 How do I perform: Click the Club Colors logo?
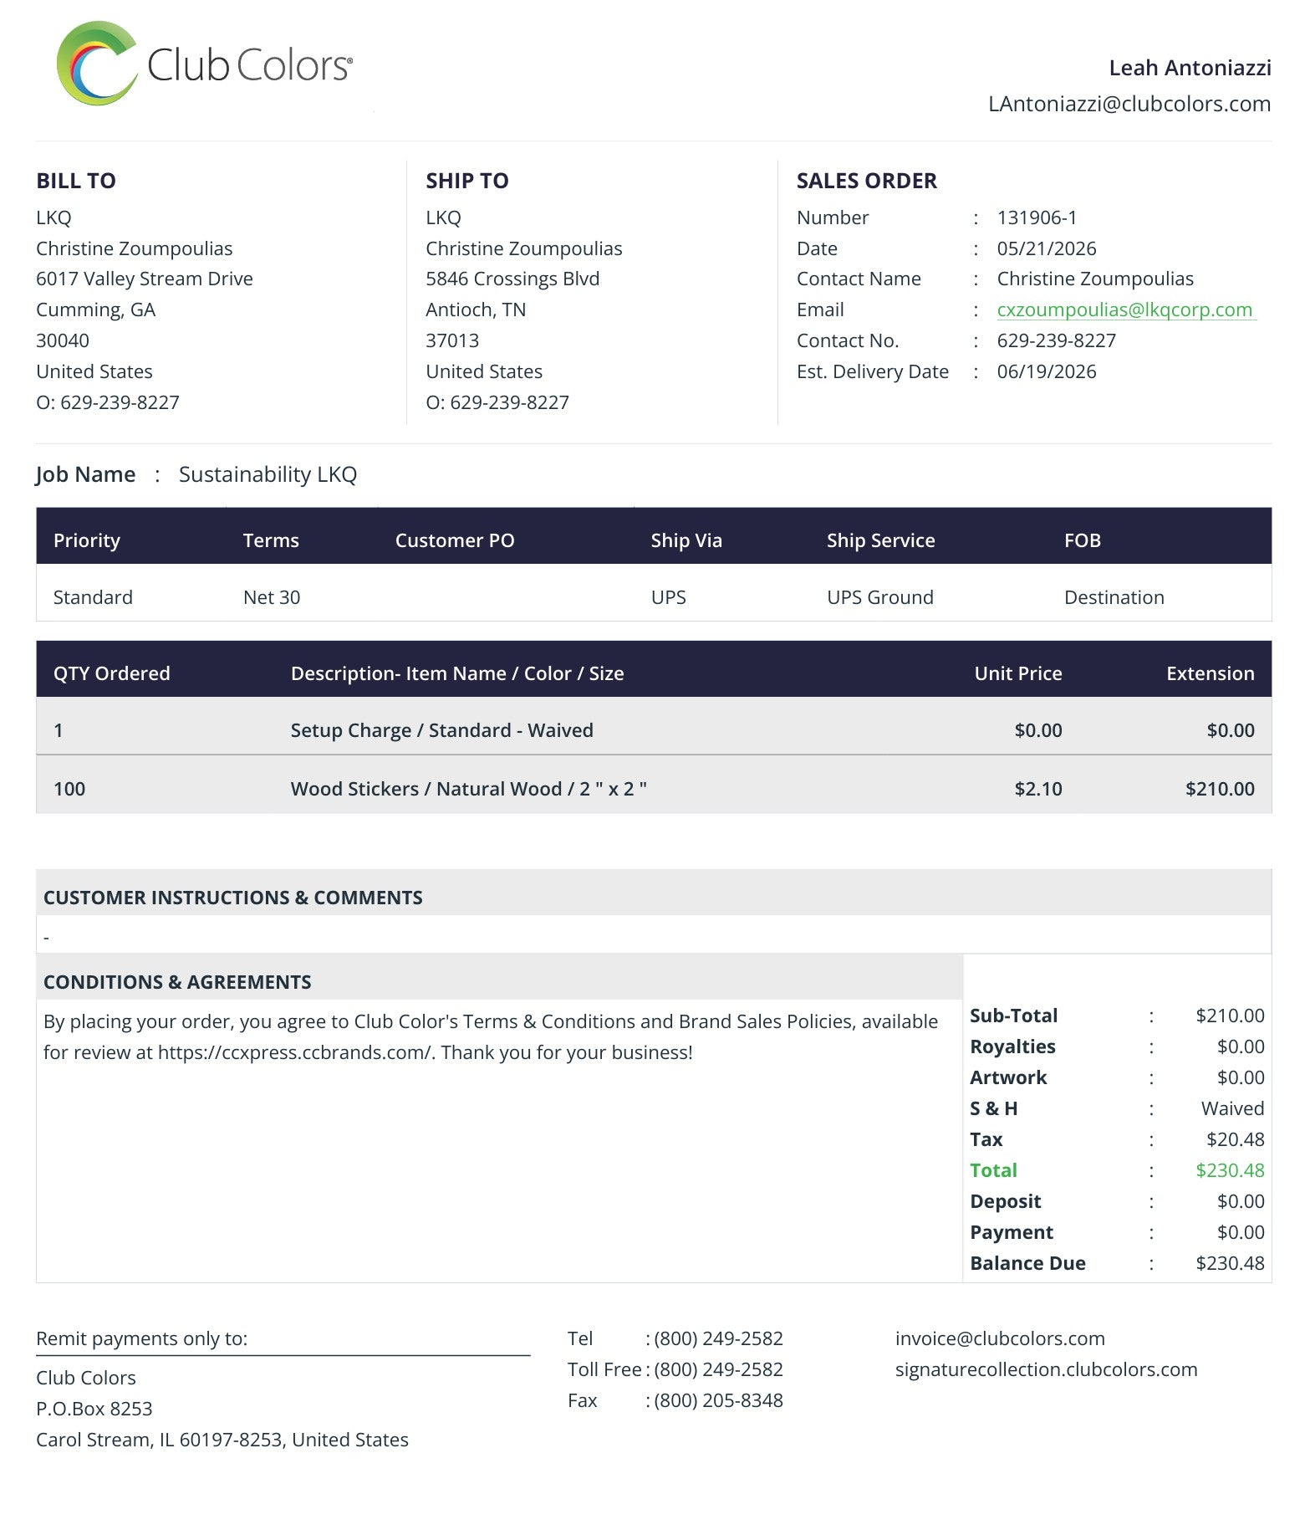204,64
